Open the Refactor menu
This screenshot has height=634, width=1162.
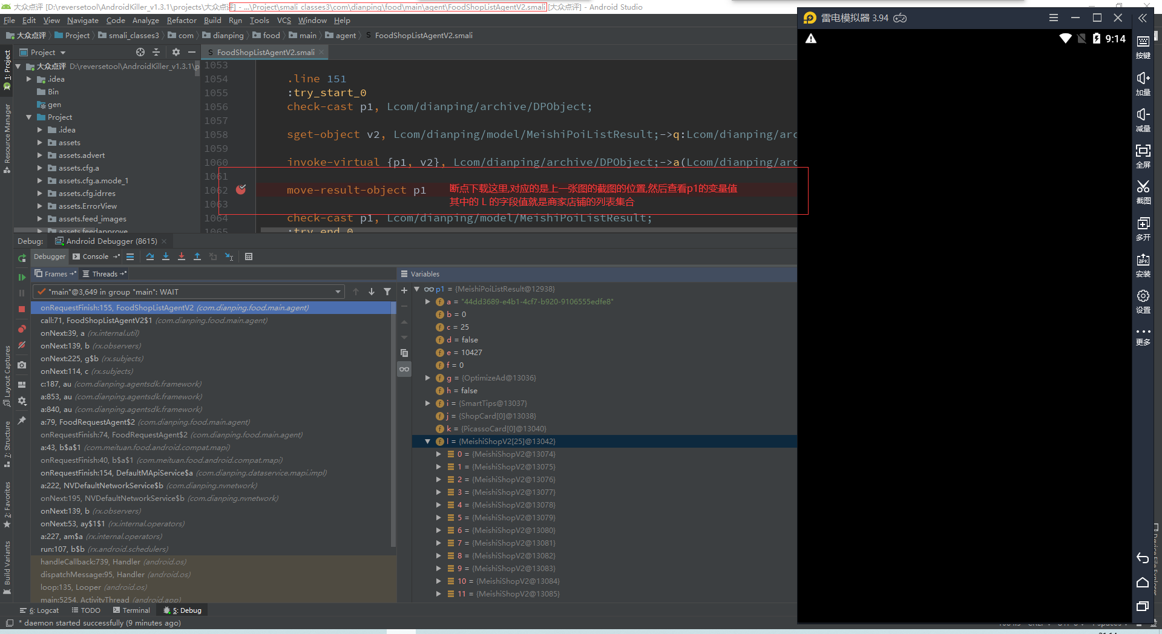point(182,20)
